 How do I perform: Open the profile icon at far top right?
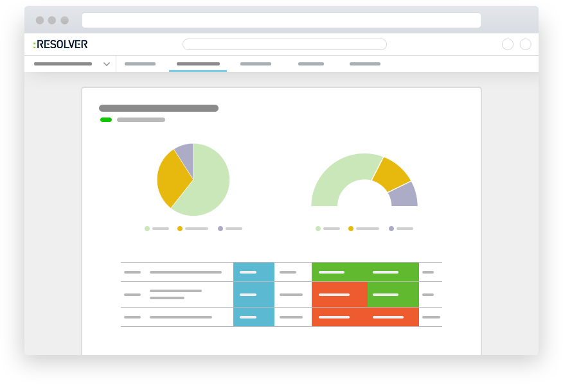(526, 44)
